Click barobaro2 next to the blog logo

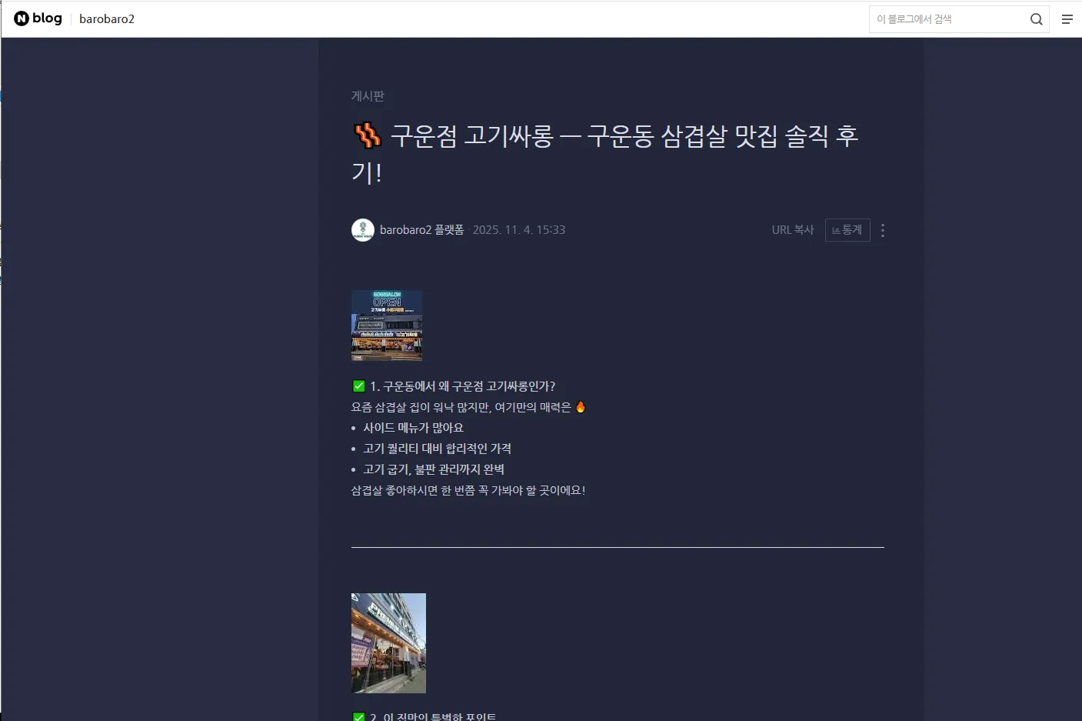[x=106, y=18]
